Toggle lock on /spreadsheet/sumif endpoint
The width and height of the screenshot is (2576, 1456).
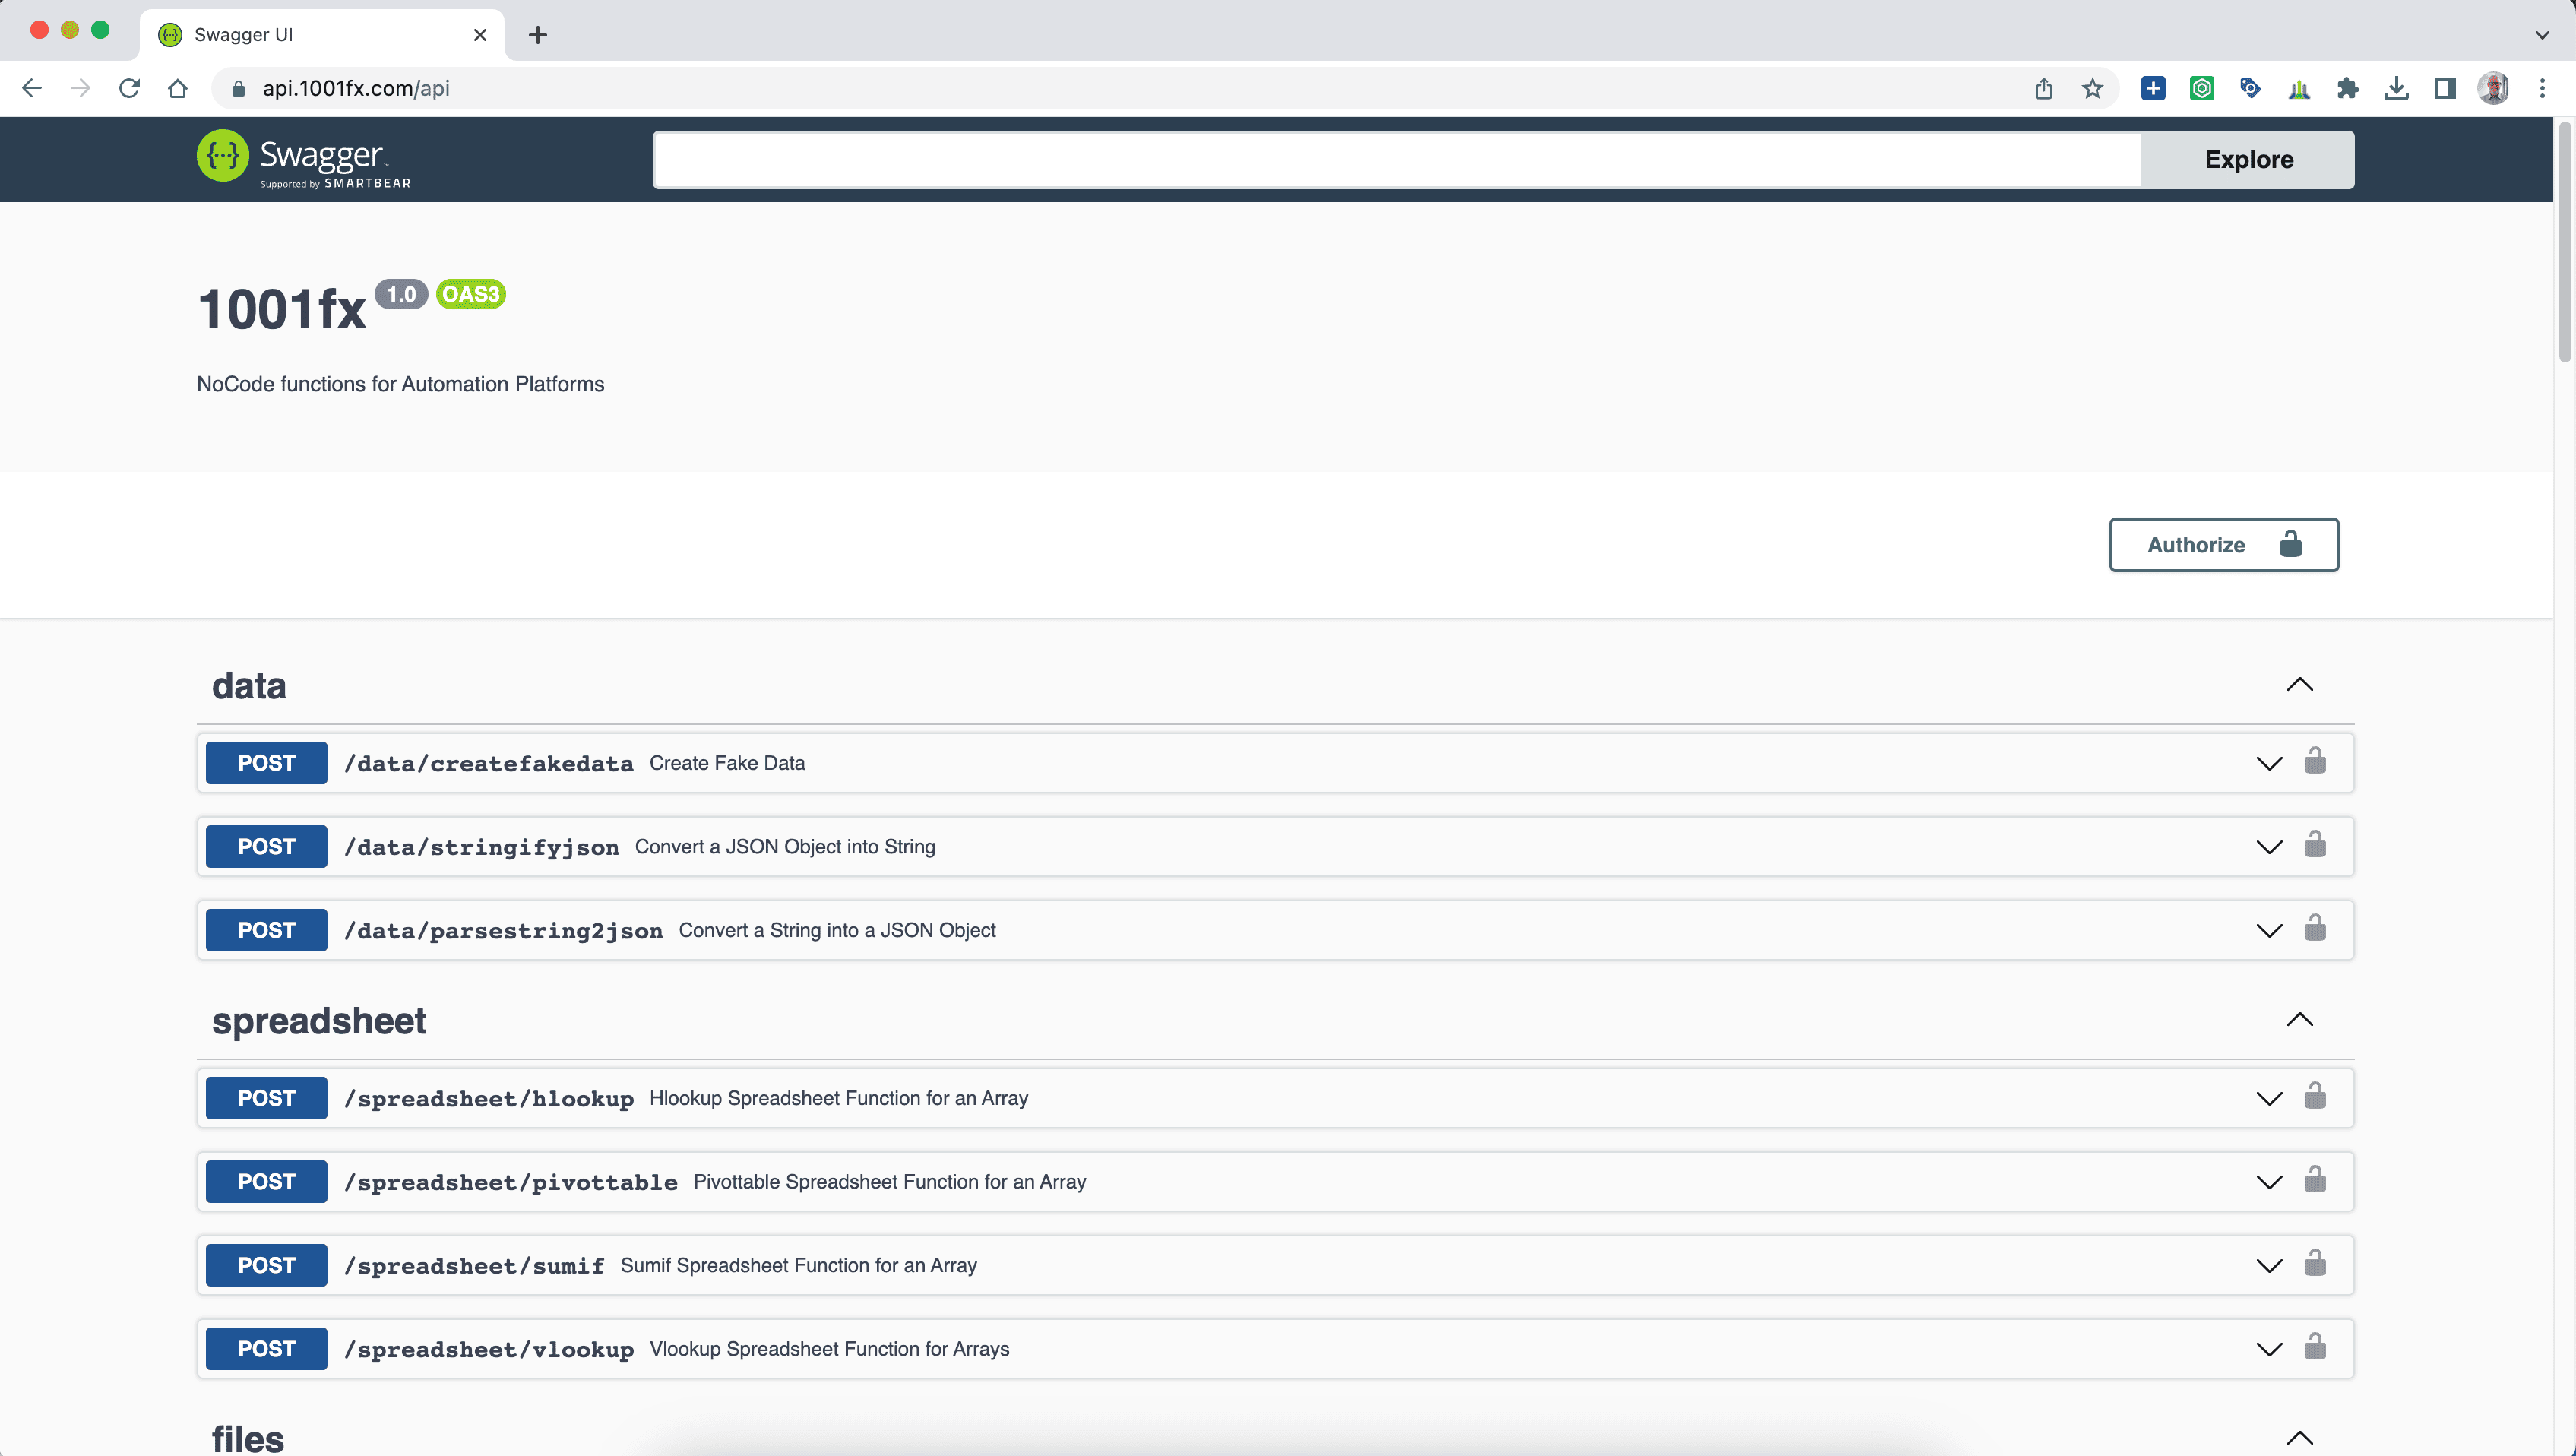2314,1264
